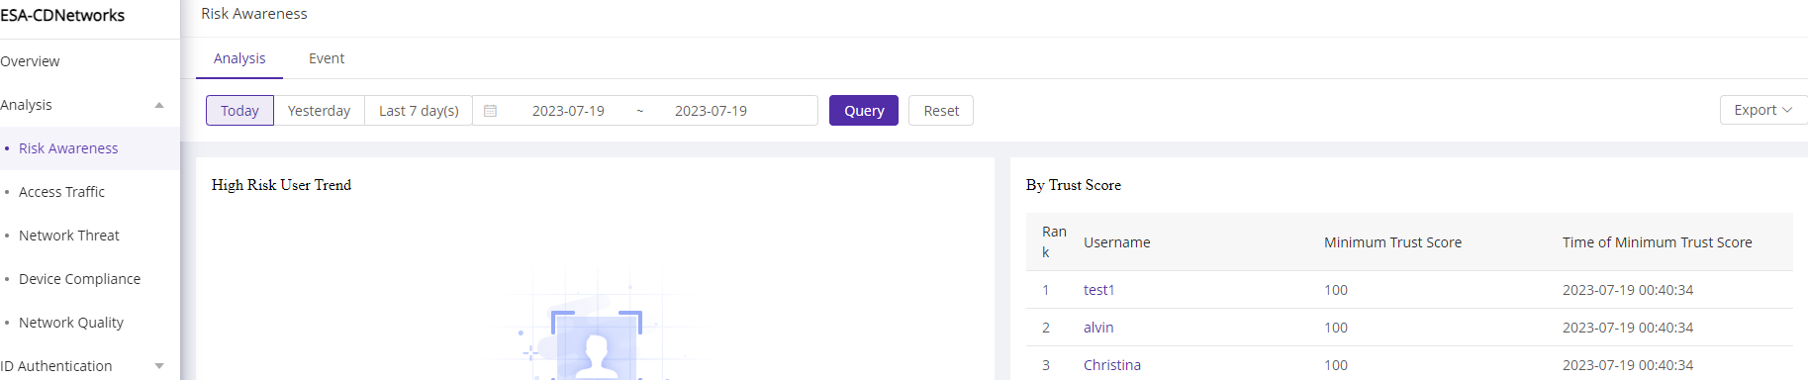This screenshot has height=380, width=1808.
Task: Click the Query button
Action: point(864,111)
